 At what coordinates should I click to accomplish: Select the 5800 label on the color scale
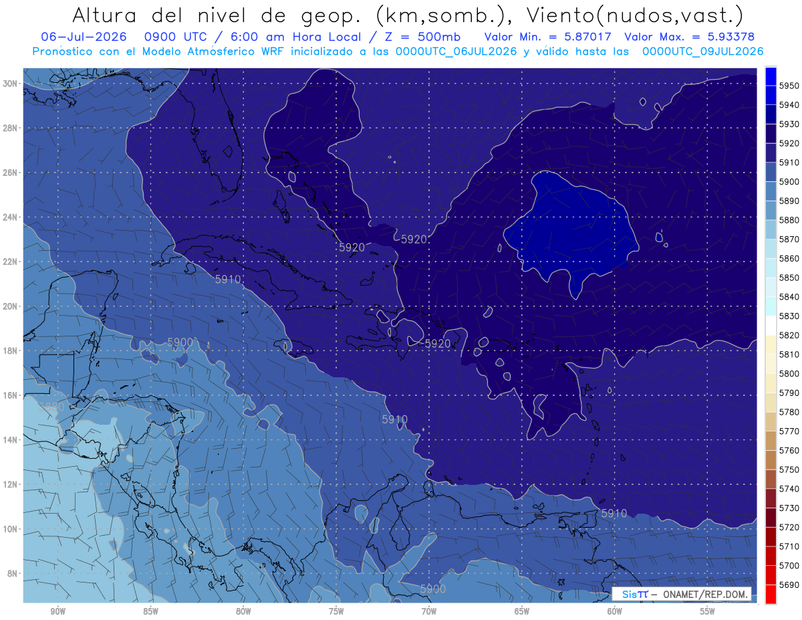pyautogui.click(x=789, y=373)
